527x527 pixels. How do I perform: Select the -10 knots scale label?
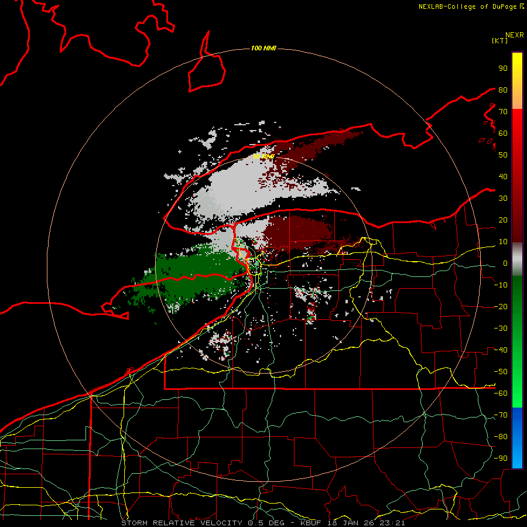(501, 285)
